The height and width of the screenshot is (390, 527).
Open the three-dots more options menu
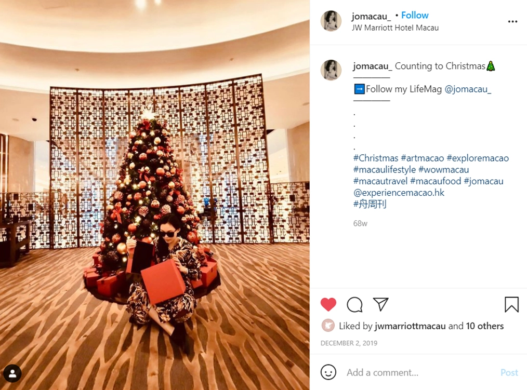(x=512, y=21)
